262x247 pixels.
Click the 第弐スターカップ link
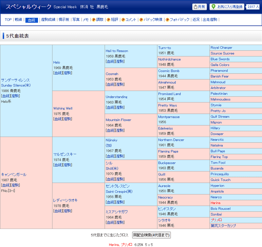223,226
